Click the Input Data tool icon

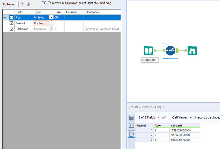coord(149,51)
